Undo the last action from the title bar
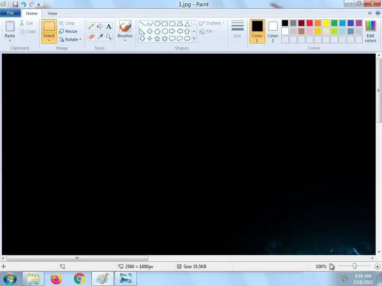Image resolution: width=382 pixels, height=286 pixels. point(24,4)
